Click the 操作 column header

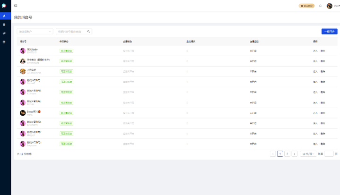[315, 41]
